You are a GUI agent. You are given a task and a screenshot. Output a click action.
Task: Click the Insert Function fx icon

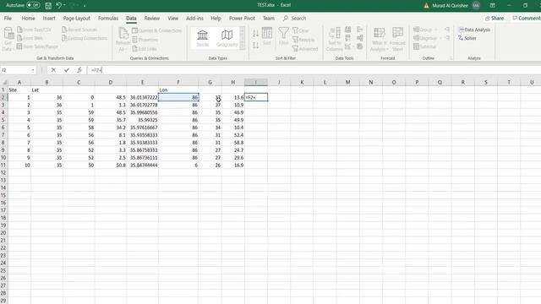click(x=79, y=70)
